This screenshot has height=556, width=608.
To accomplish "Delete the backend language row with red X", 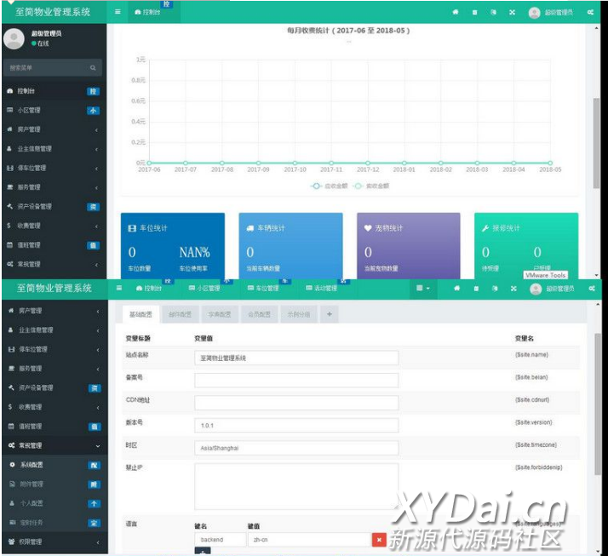I will click(379, 540).
